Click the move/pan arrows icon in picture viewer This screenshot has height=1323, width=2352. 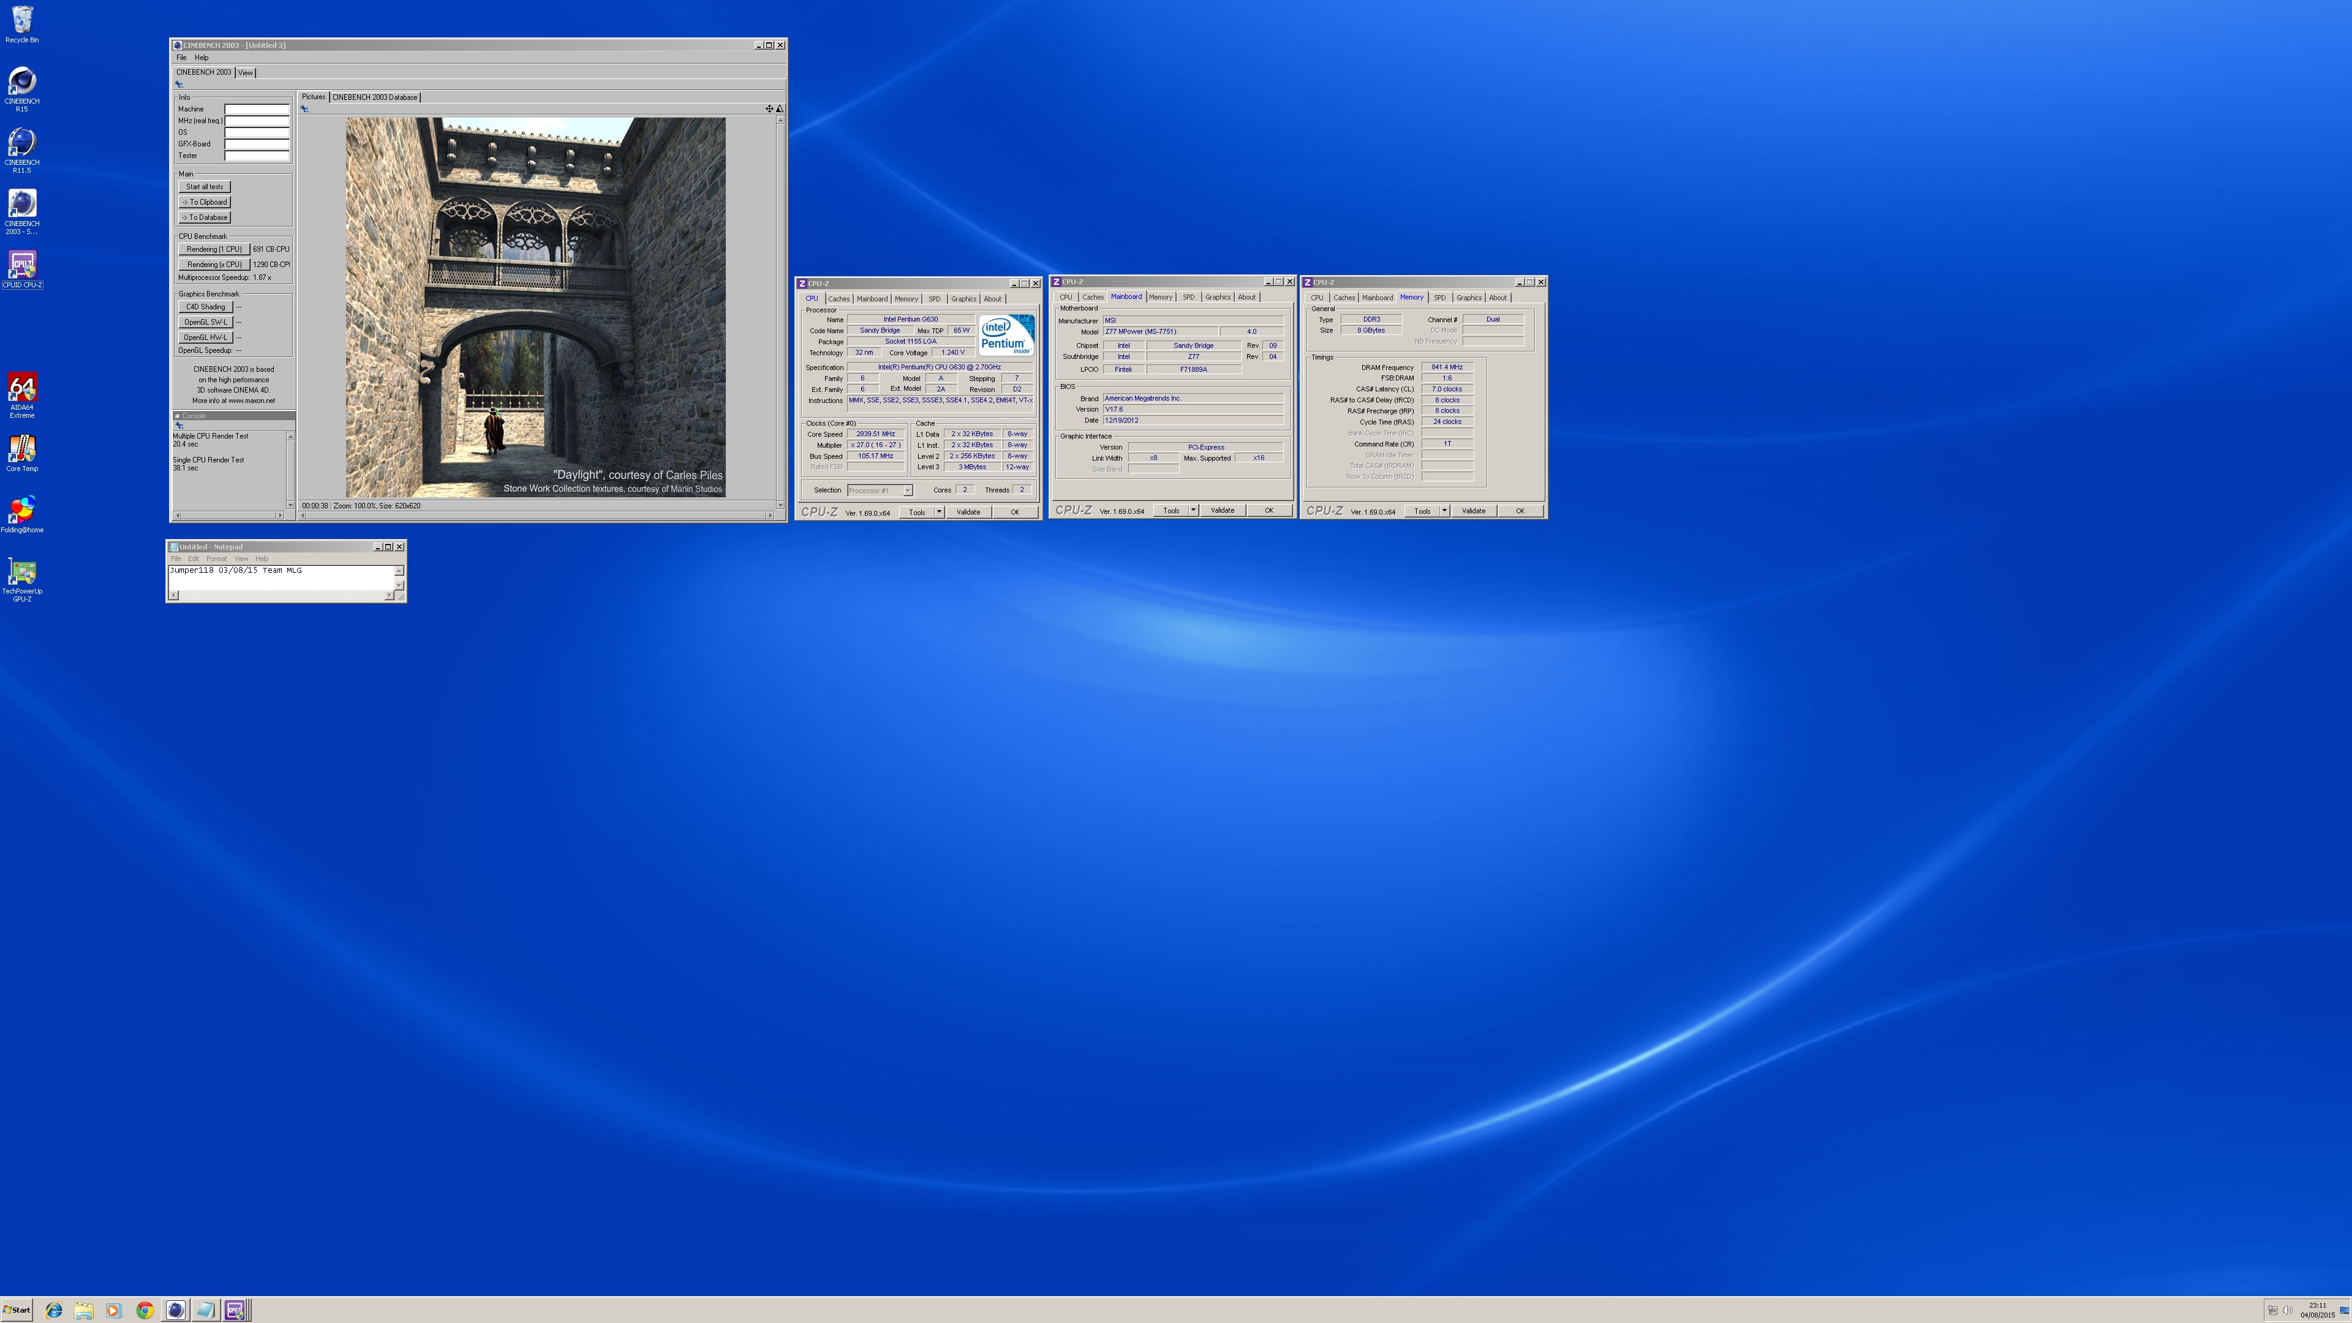(x=769, y=108)
